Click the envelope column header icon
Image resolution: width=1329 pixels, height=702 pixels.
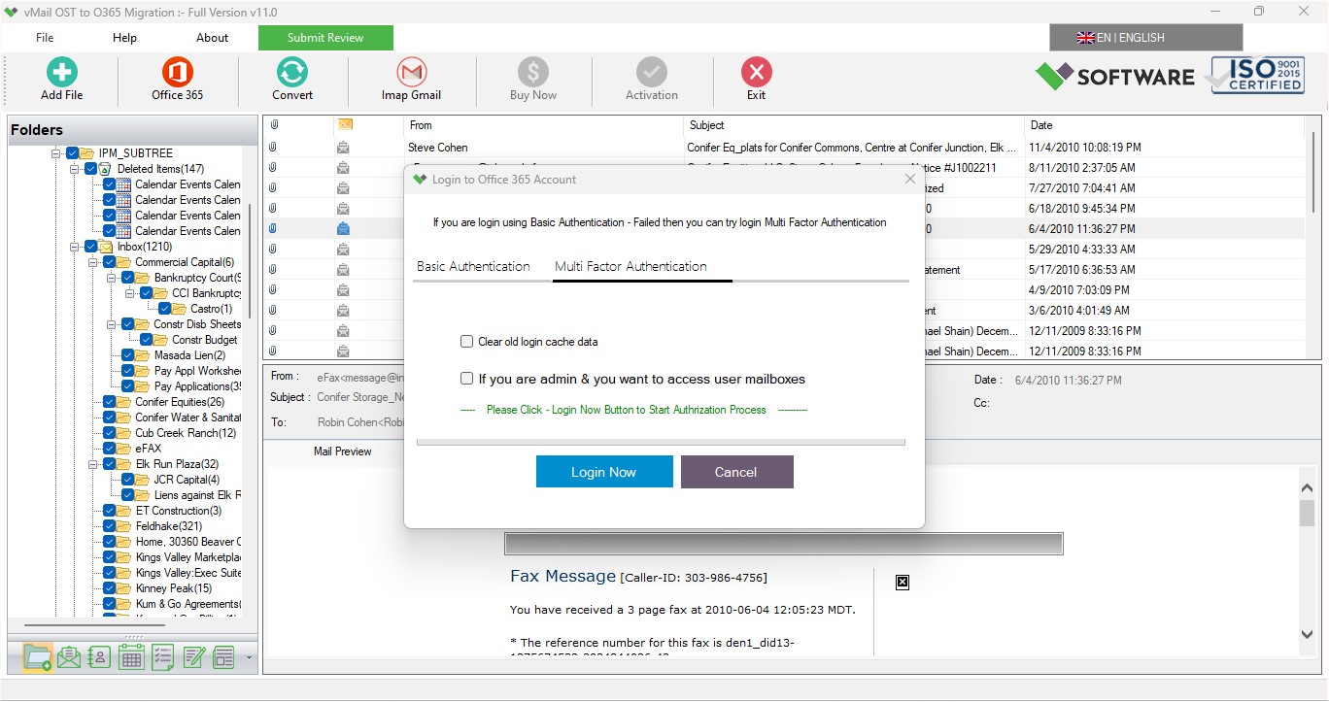[344, 124]
